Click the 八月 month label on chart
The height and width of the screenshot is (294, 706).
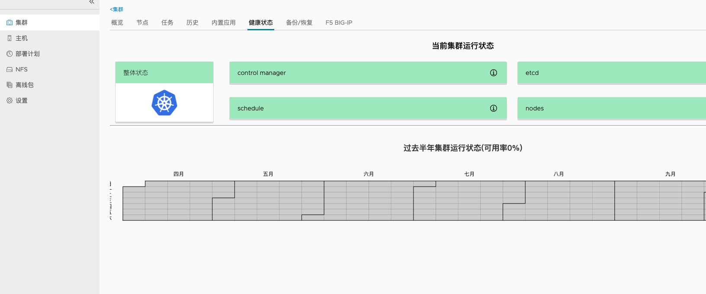[558, 174]
